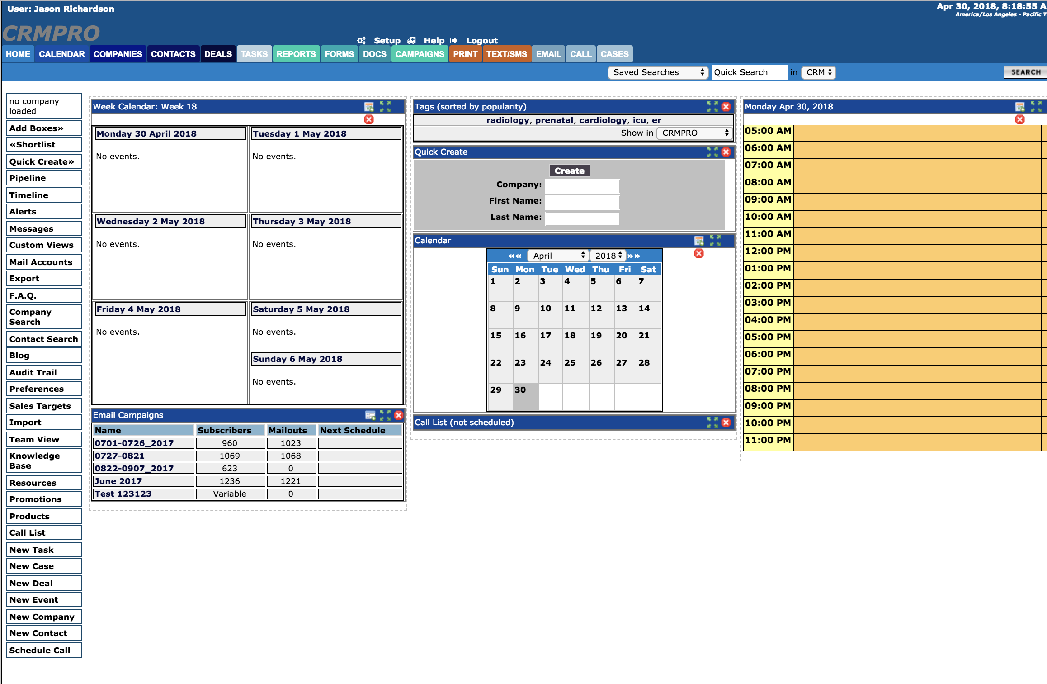Collapse the «Shortlist sidebar item
Image resolution: width=1047 pixels, height=684 pixels.
pyautogui.click(x=44, y=145)
